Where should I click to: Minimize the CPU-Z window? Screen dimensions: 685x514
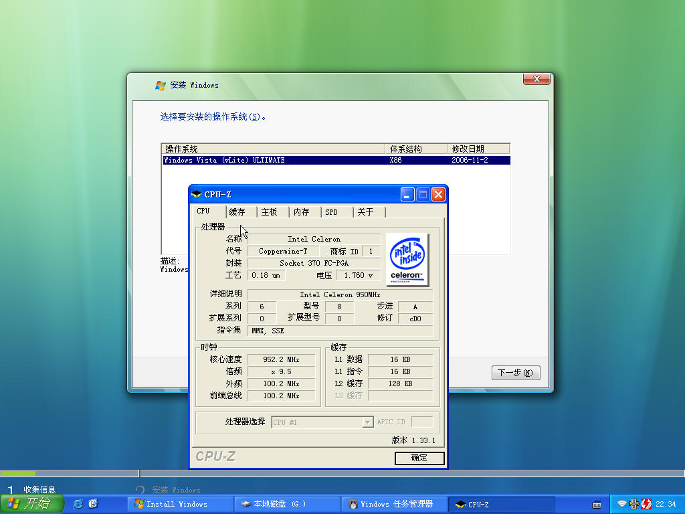pyautogui.click(x=407, y=194)
